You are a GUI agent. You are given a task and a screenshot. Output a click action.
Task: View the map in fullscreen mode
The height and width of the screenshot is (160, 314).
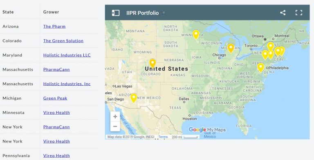[x=299, y=13]
